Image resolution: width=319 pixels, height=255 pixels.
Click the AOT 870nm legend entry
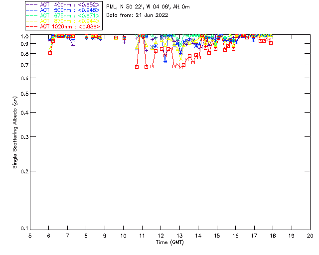[x=63, y=21]
